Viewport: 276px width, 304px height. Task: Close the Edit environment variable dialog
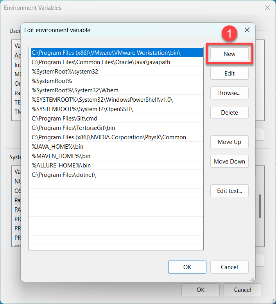[x=247, y=30]
